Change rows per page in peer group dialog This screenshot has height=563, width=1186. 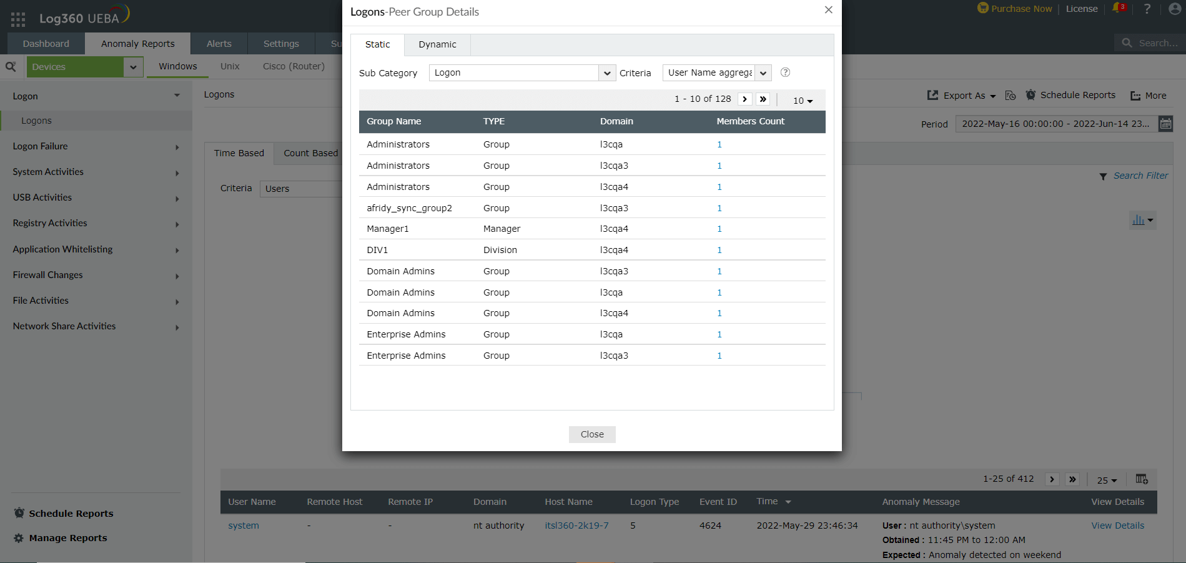pyautogui.click(x=803, y=101)
